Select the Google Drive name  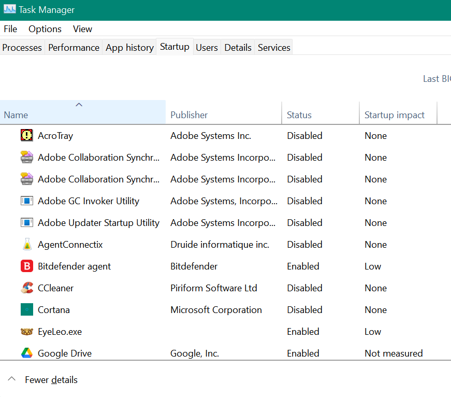(x=65, y=353)
